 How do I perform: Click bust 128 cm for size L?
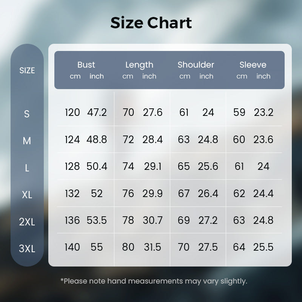[x=72, y=166]
